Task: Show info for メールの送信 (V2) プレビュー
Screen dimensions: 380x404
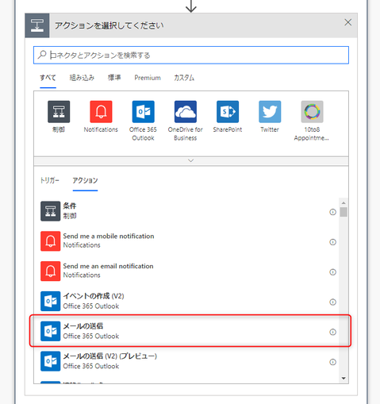Action: 332,362
